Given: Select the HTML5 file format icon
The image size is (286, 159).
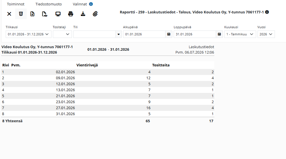Looking at the screenshot, I should pyautogui.click(x=21, y=14).
